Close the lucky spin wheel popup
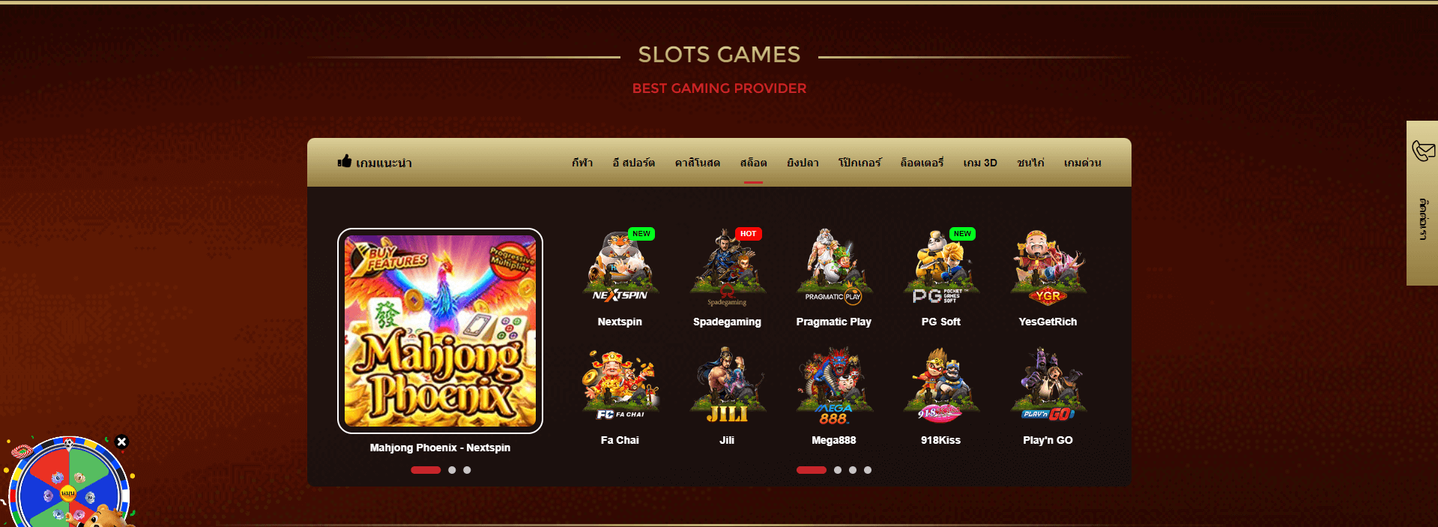Viewport: 1438px width, 527px height. (x=121, y=442)
